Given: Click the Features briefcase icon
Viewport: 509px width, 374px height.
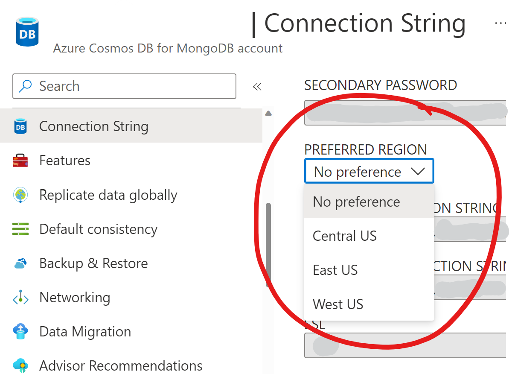Looking at the screenshot, I should click(20, 161).
